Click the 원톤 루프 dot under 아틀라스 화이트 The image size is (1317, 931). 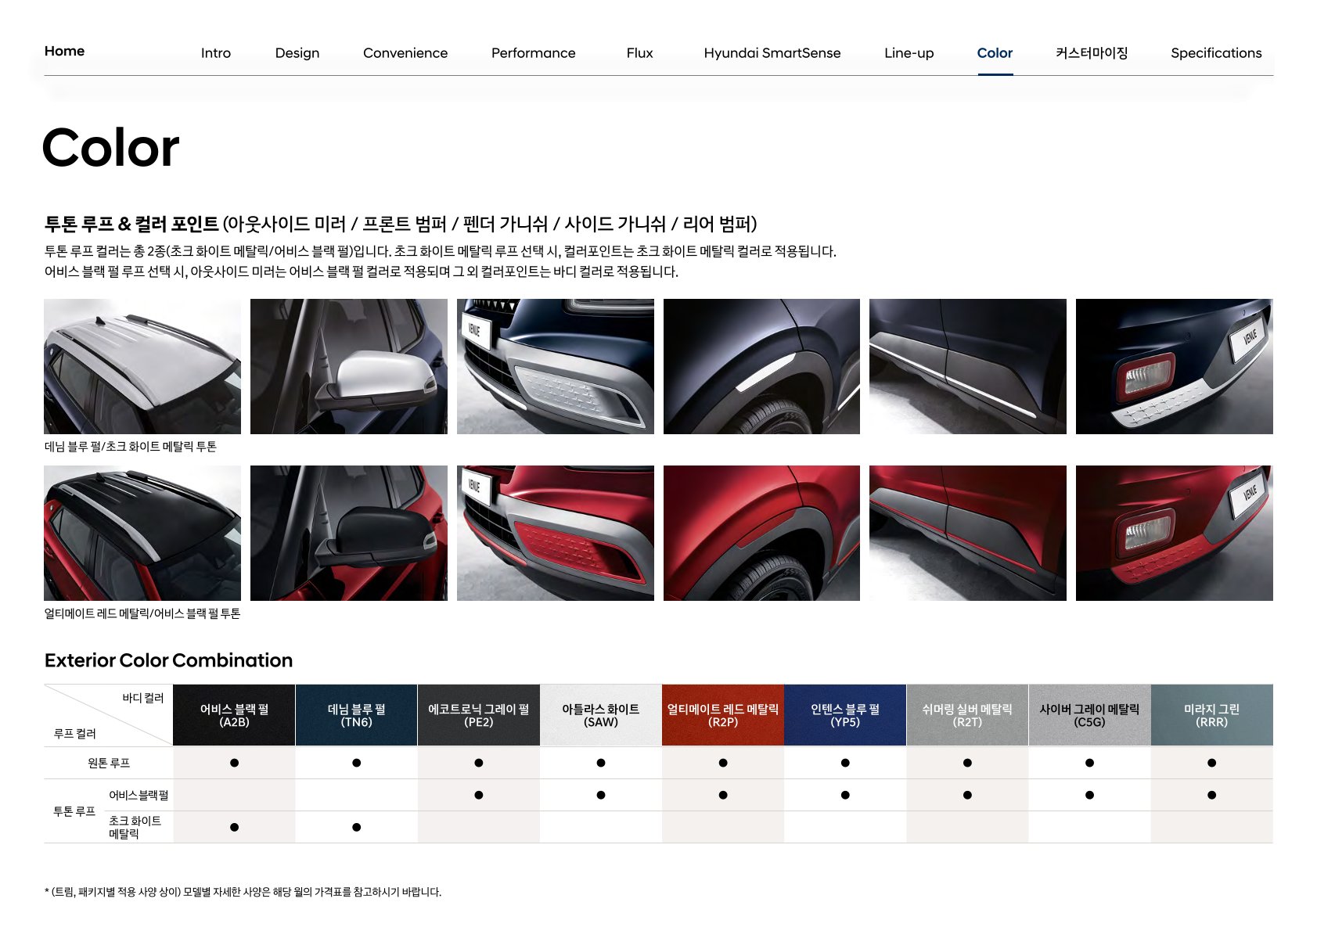tap(600, 763)
